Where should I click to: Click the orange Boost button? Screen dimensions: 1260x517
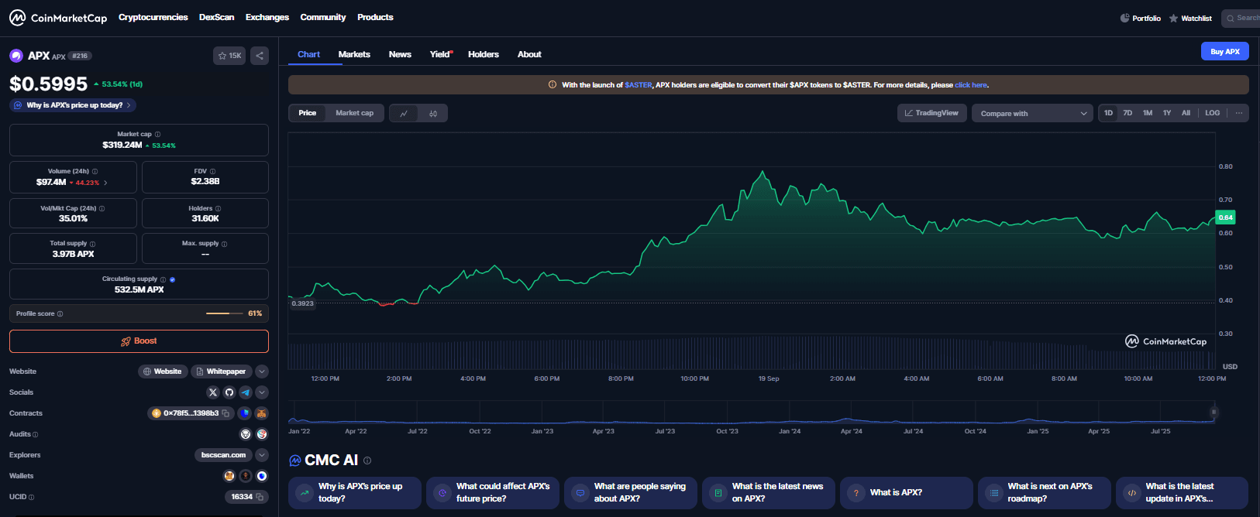tap(139, 341)
